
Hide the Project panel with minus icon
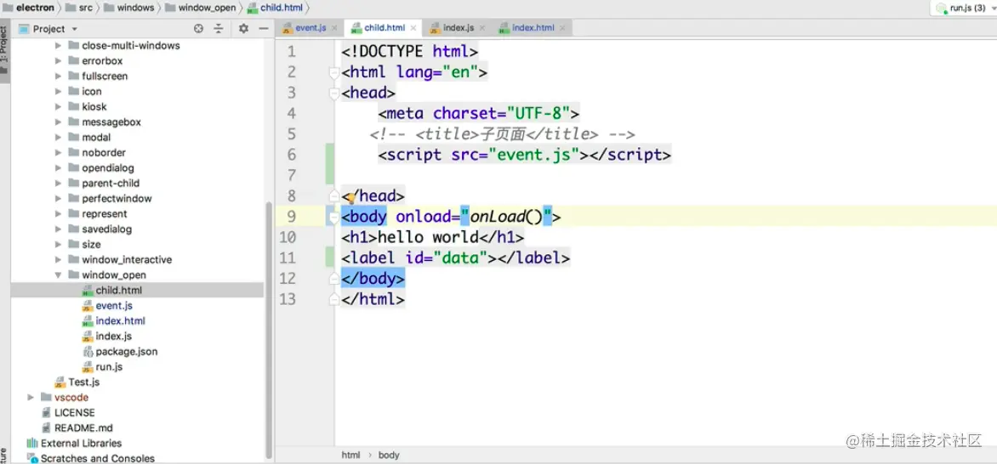[x=263, y=29]
